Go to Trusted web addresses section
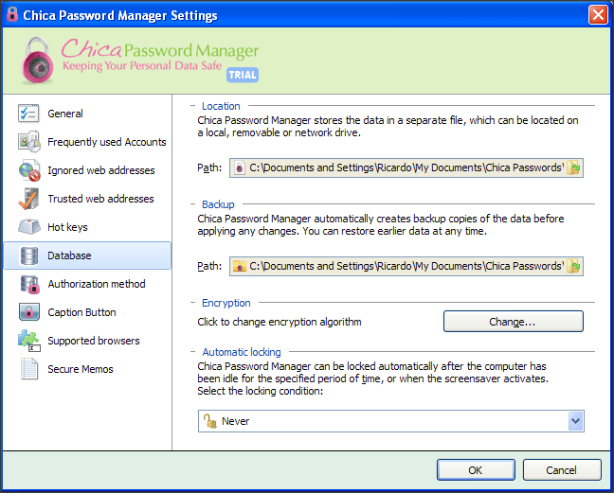Viewport: 614px width, 493px height. click(x=87, y=199)
